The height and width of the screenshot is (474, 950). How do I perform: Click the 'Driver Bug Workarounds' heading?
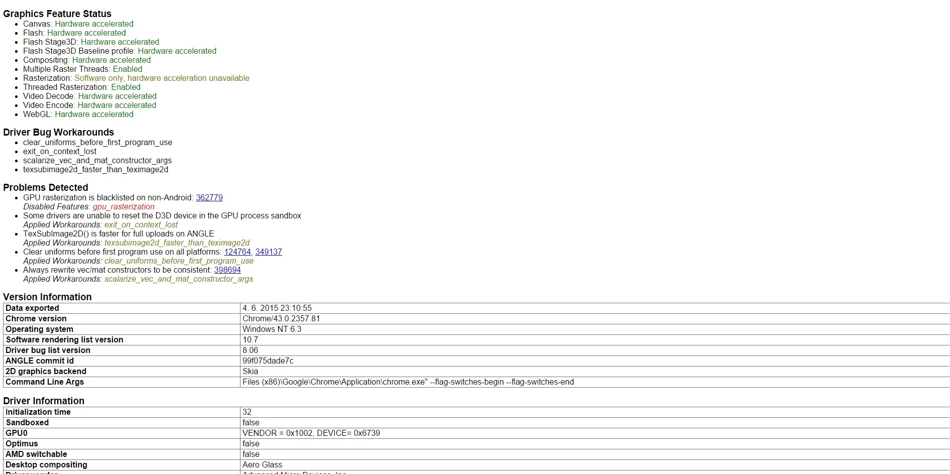point(58,133)
